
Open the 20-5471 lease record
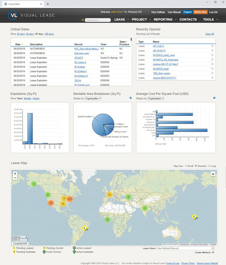point(79,58)
